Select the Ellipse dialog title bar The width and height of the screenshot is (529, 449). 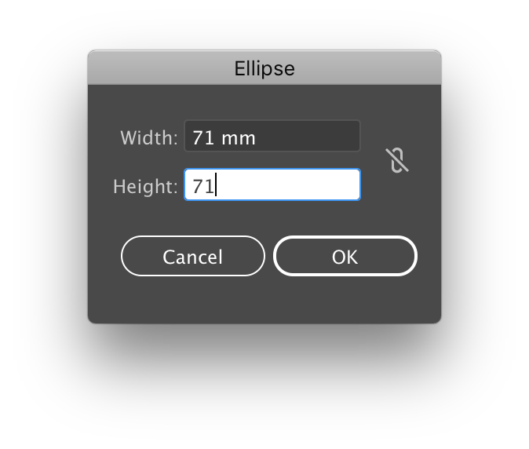(x=264, y=68)
